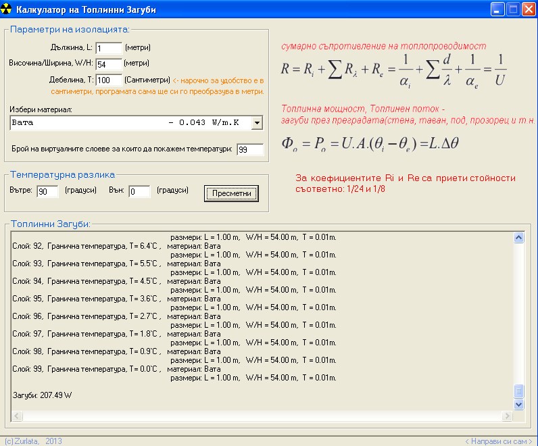The height and width of the screenshot is (446, 538).
Task: Click the Вън temperature field
Action: 139,192
